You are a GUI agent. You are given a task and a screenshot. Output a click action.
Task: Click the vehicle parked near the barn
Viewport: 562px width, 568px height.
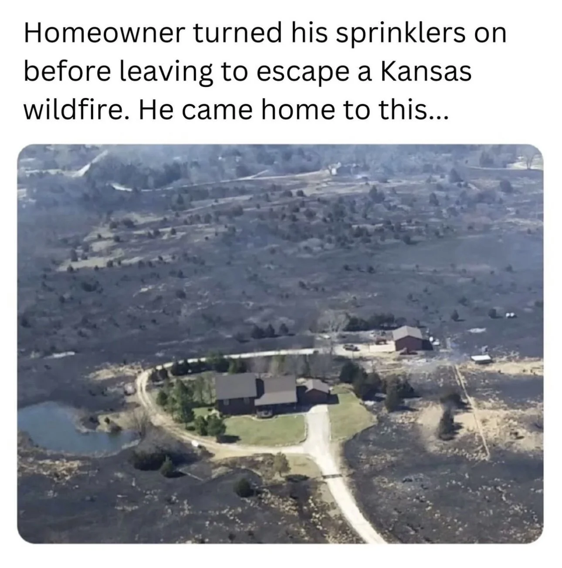(x=352, y=347)
